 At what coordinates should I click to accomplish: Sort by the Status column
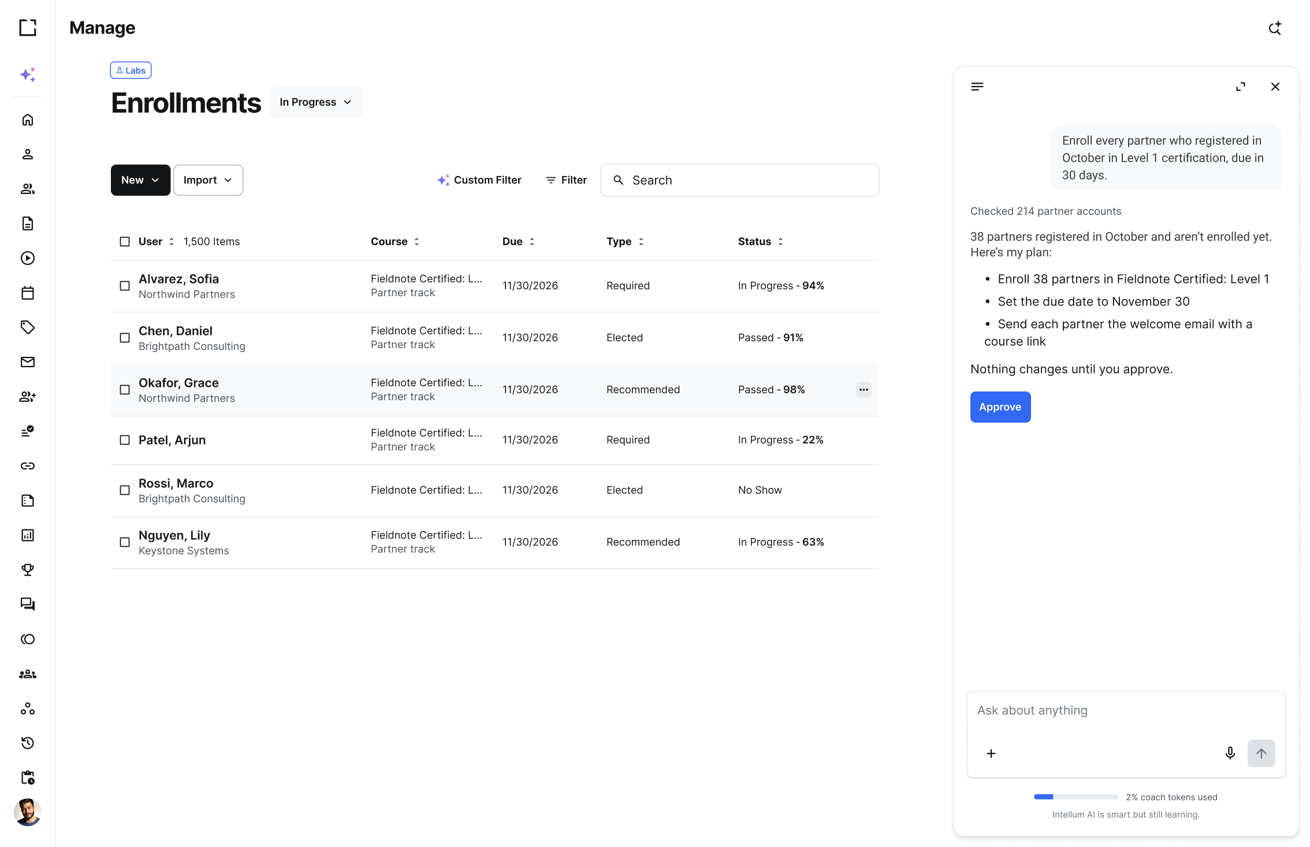click(761, 241)
